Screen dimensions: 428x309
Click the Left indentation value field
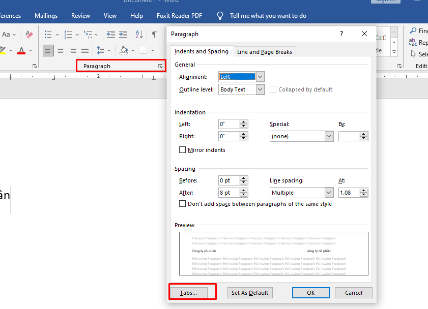click(x=230, y=124)
